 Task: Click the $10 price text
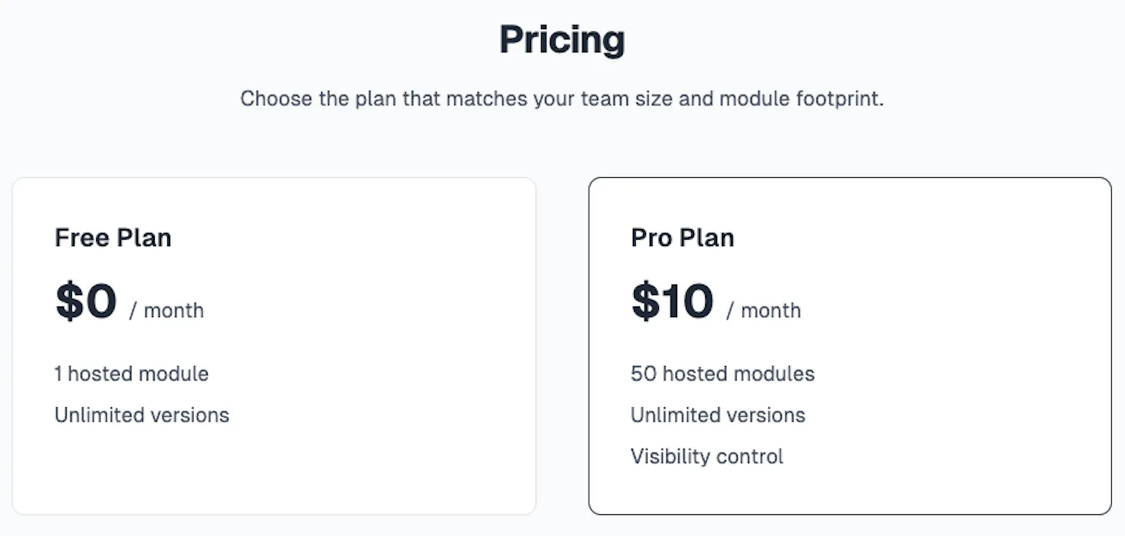pos(672,301)
